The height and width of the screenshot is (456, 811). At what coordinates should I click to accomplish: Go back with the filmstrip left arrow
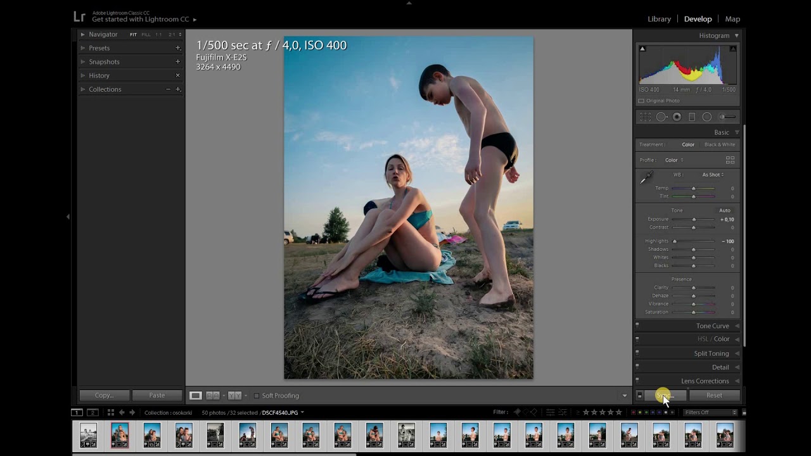click(122, 413)
